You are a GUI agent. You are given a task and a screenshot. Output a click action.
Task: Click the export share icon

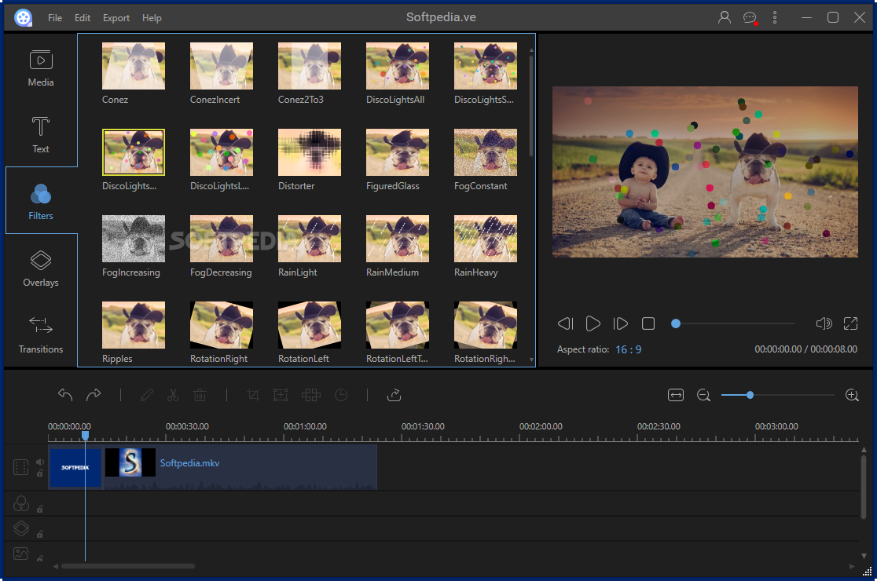click(394, 395)
